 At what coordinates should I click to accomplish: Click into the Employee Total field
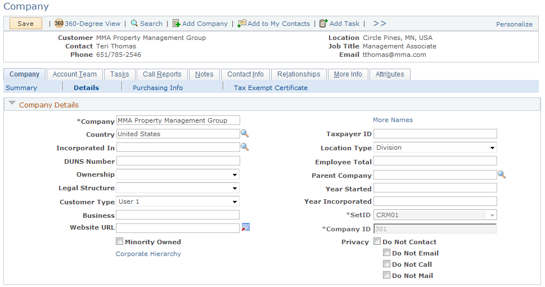coord(435,161)
